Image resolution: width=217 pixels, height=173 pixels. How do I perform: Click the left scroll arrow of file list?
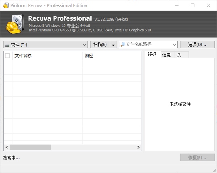[7, 147]
